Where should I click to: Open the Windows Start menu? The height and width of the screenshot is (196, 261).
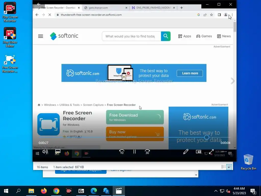click(6, 191)
